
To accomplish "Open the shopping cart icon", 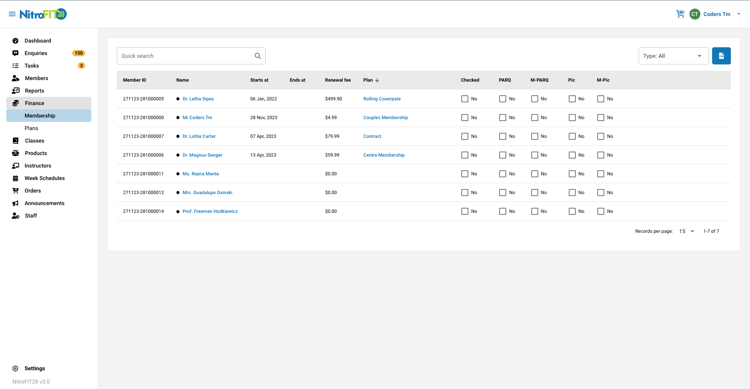I will [x=680, y=14].
